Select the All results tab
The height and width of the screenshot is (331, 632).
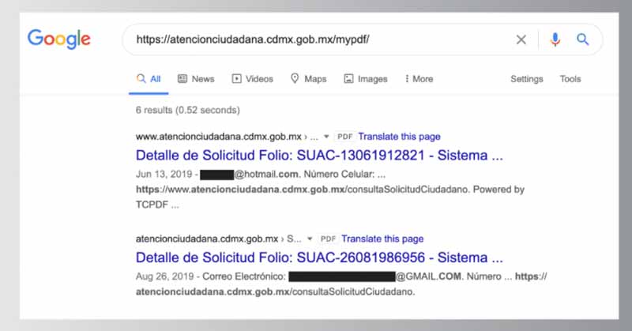(x=149, y=79)
